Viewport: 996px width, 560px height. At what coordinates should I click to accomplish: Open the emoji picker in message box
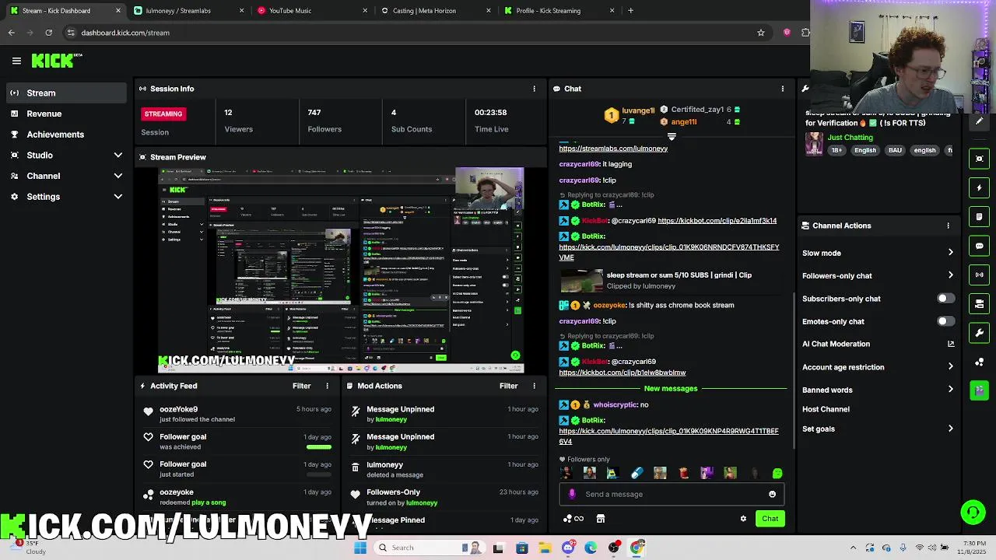coord(772,494)
